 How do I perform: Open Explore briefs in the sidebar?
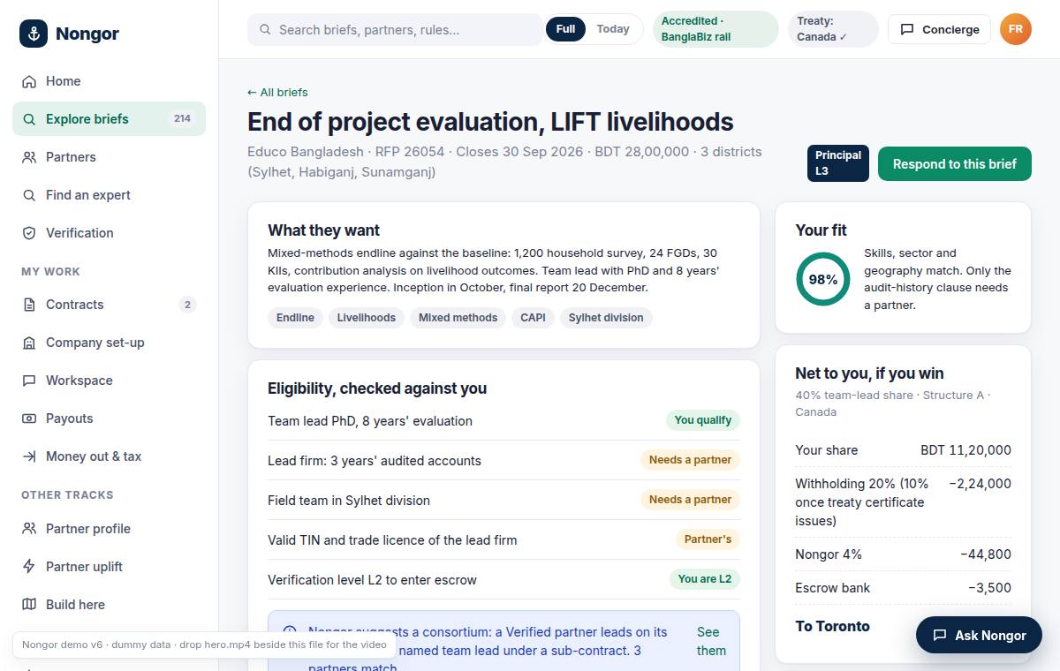click(x=109, y=119)
